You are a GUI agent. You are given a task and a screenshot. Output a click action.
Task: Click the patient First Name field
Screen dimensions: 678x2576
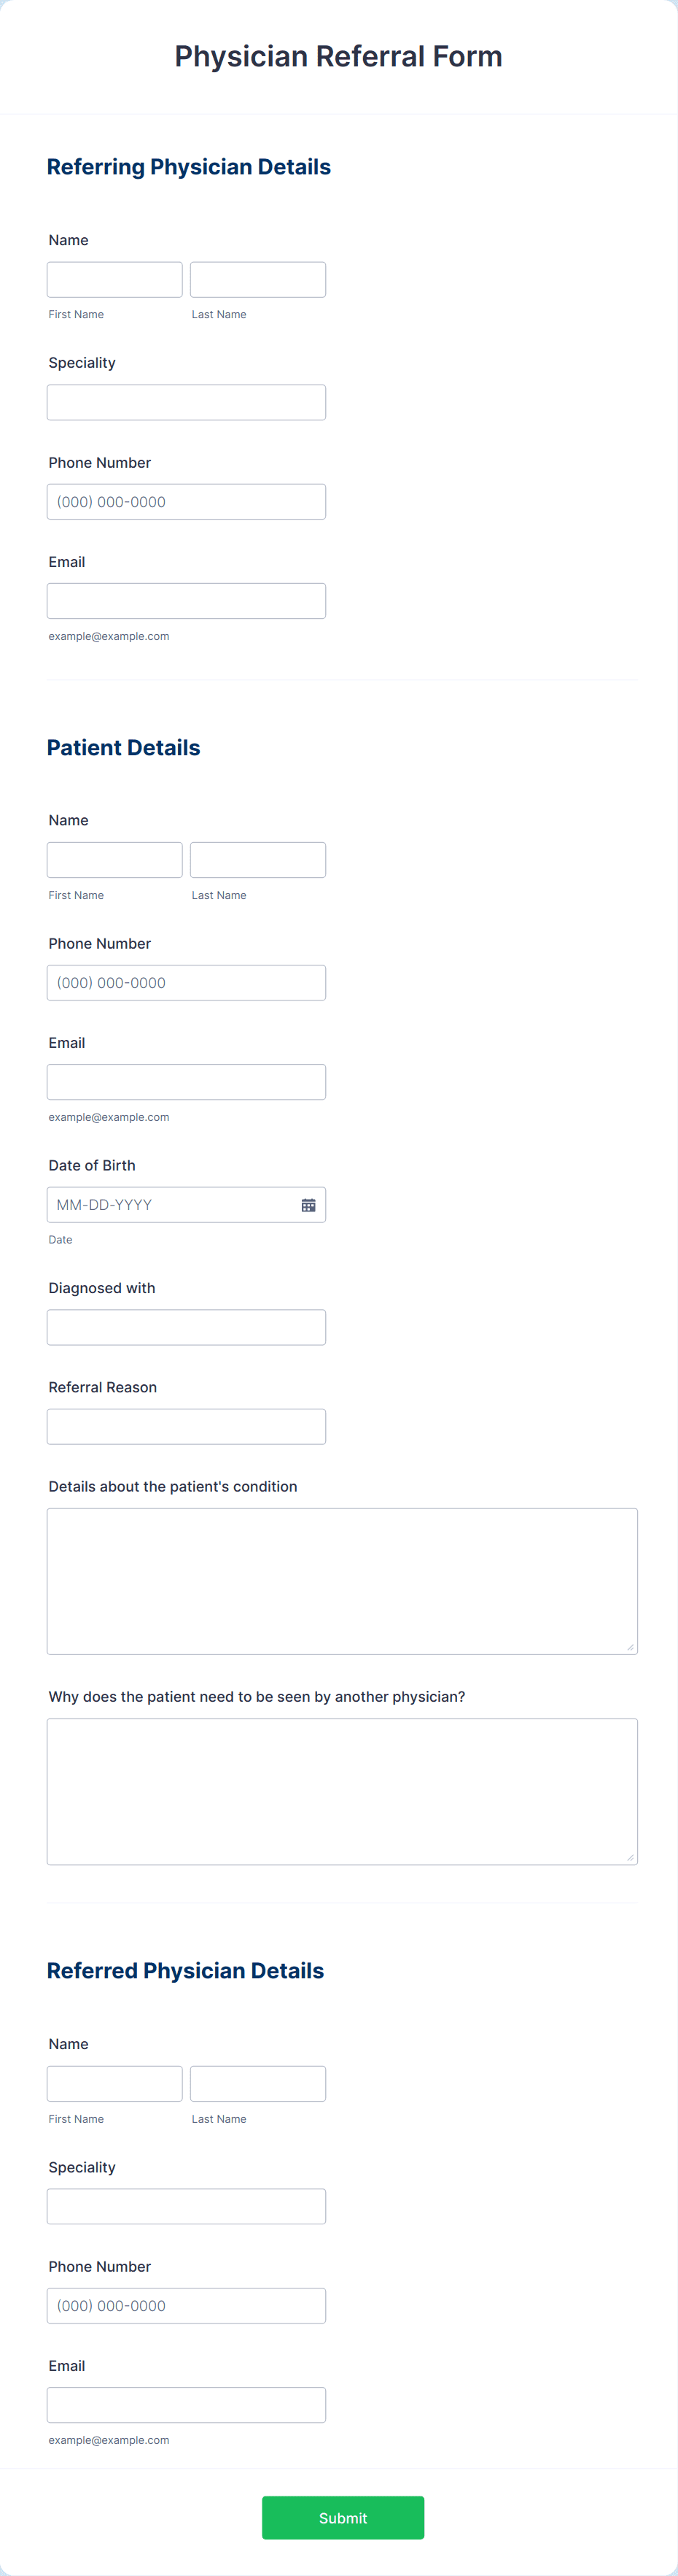pos(114,859)
